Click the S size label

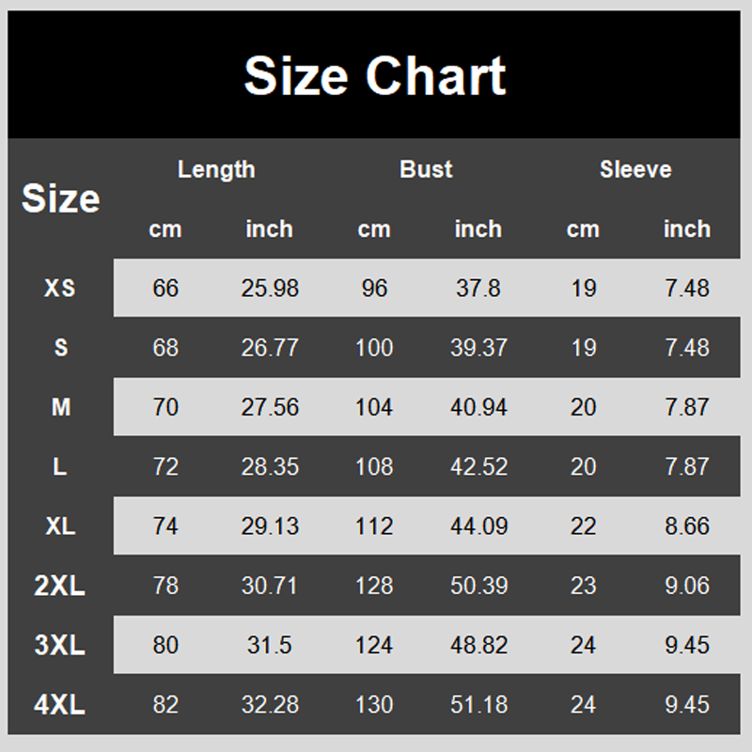pos(61,348)
